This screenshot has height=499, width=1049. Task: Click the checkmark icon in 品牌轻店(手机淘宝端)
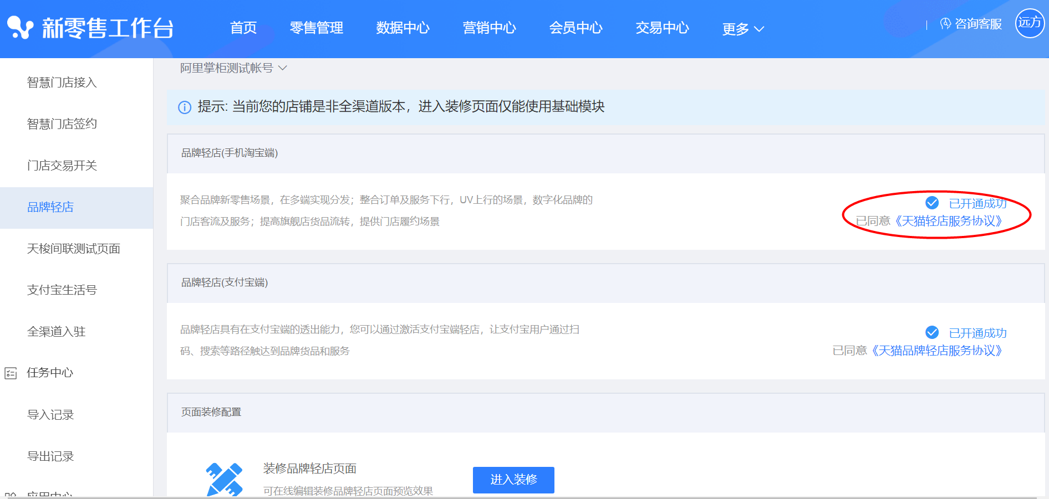pos(932,203)
